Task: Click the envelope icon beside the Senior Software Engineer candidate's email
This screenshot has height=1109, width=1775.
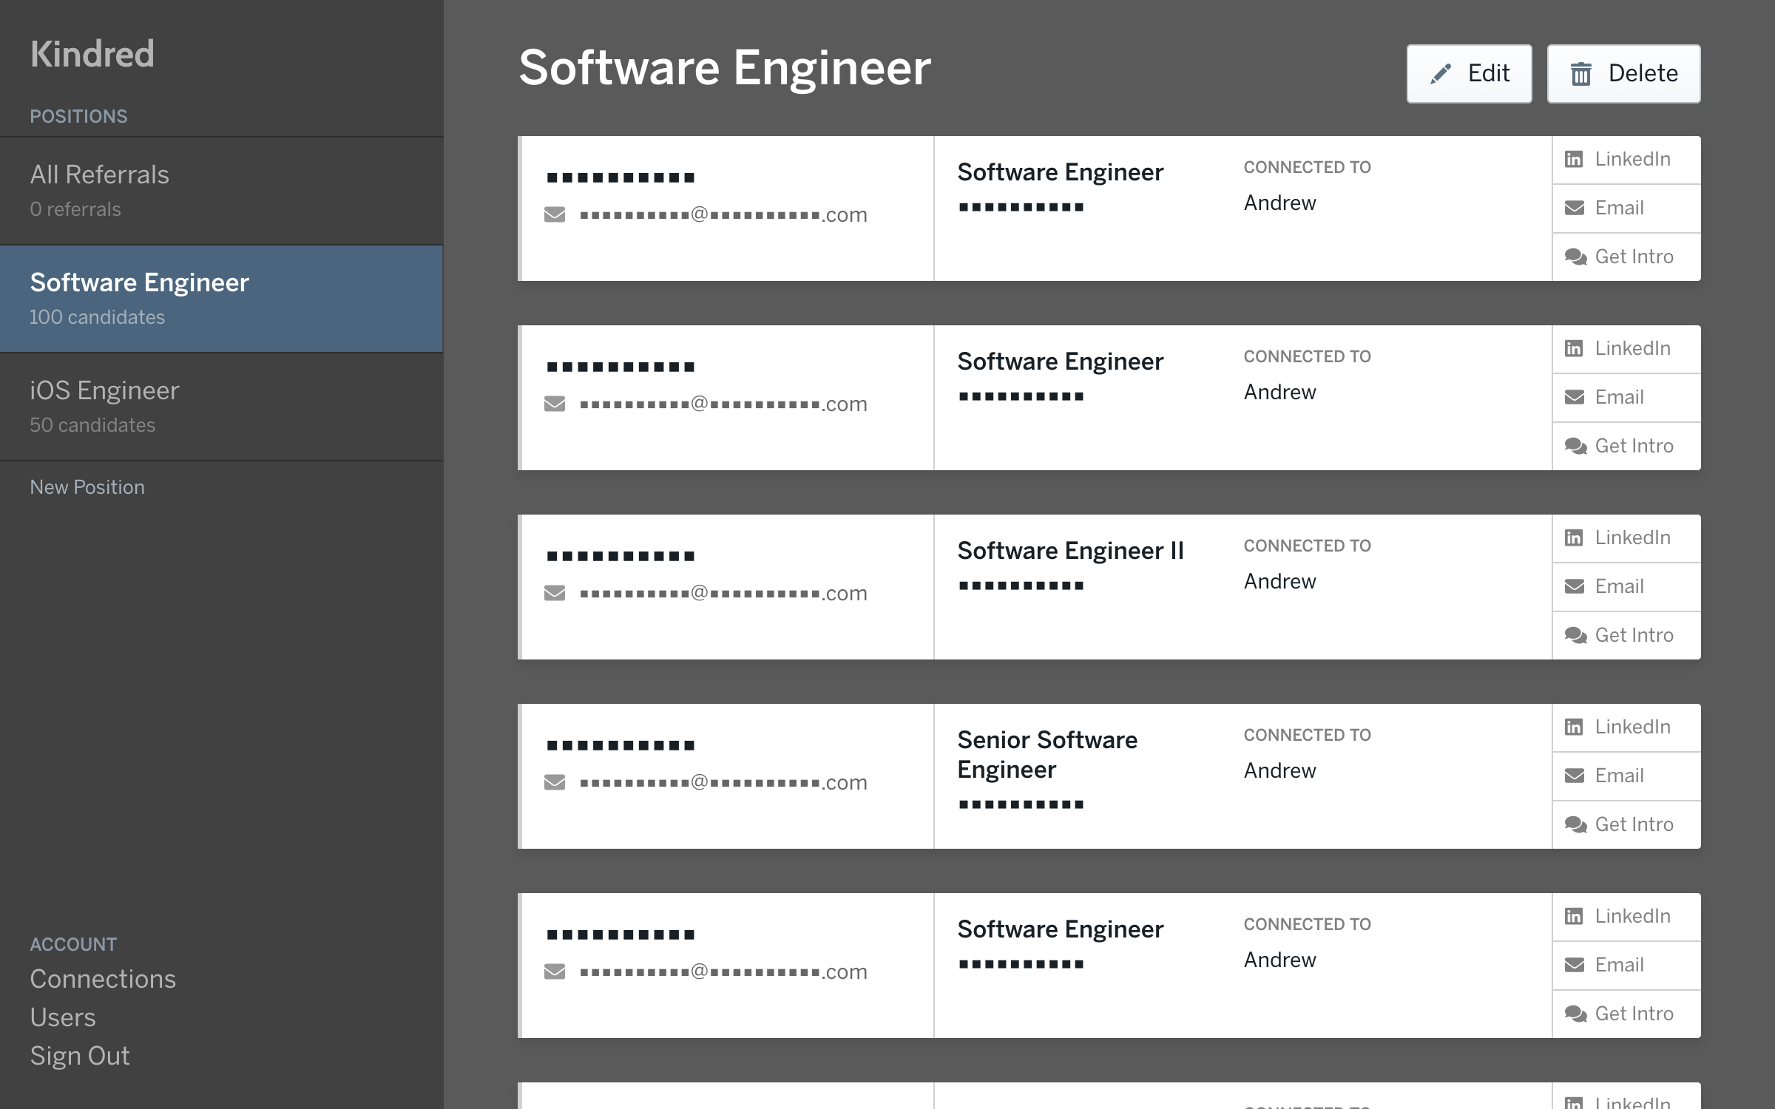Action: pos(555,782)
